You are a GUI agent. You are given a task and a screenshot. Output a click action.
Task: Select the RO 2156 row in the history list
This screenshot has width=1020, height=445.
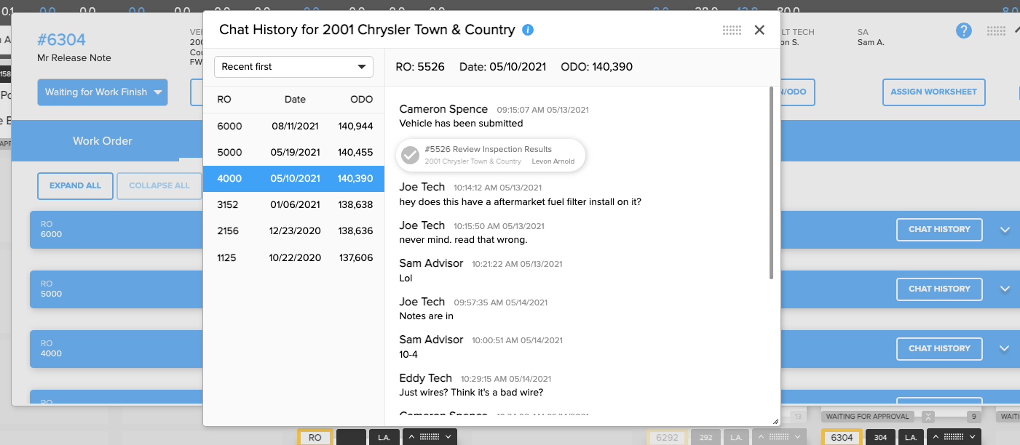tap(294, 230)
